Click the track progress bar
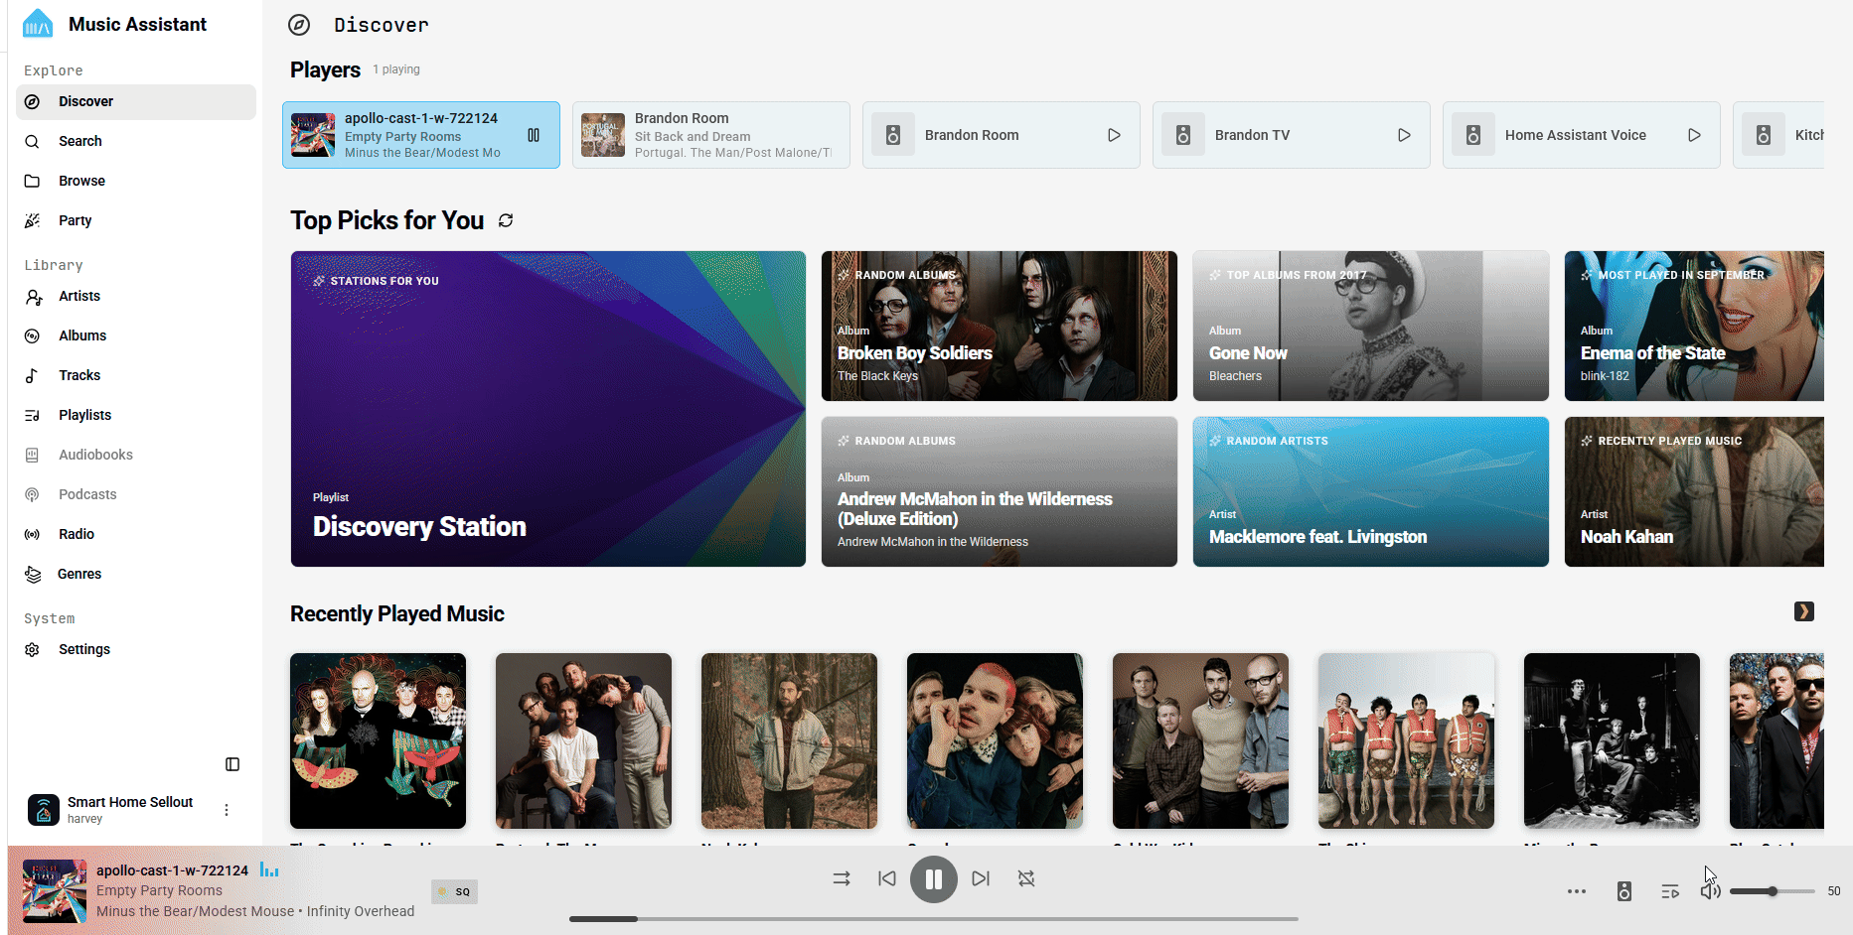The width and height of the screenshot is (1853, 935). pyautogui.click(x=934, y=919)
